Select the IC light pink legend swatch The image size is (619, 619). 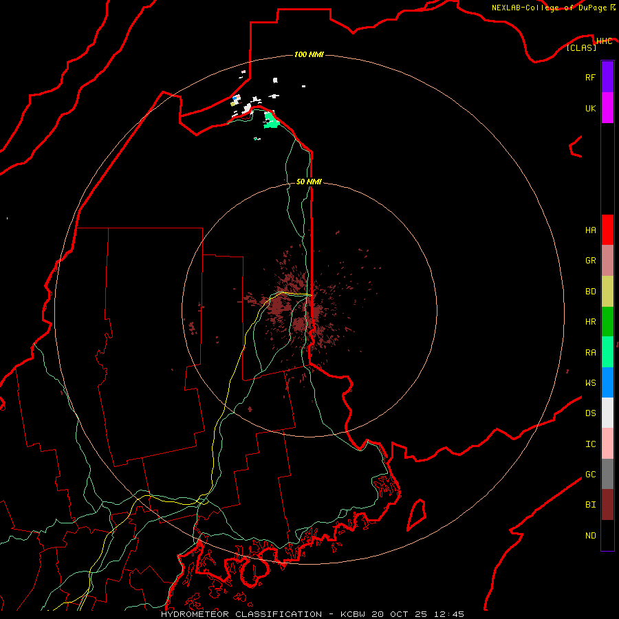coord(607,444)
